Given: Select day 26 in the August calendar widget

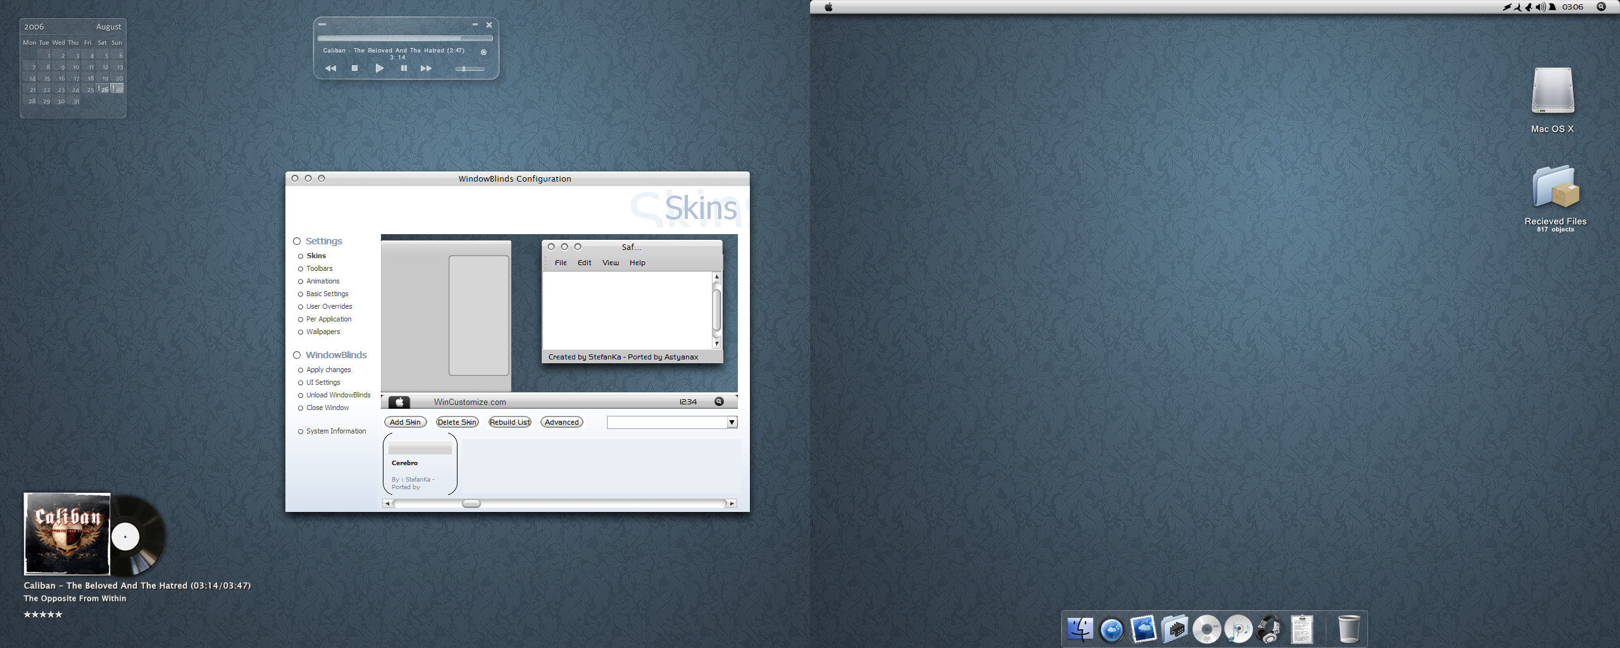Looking at the screenshot, I should coord(104,89).
